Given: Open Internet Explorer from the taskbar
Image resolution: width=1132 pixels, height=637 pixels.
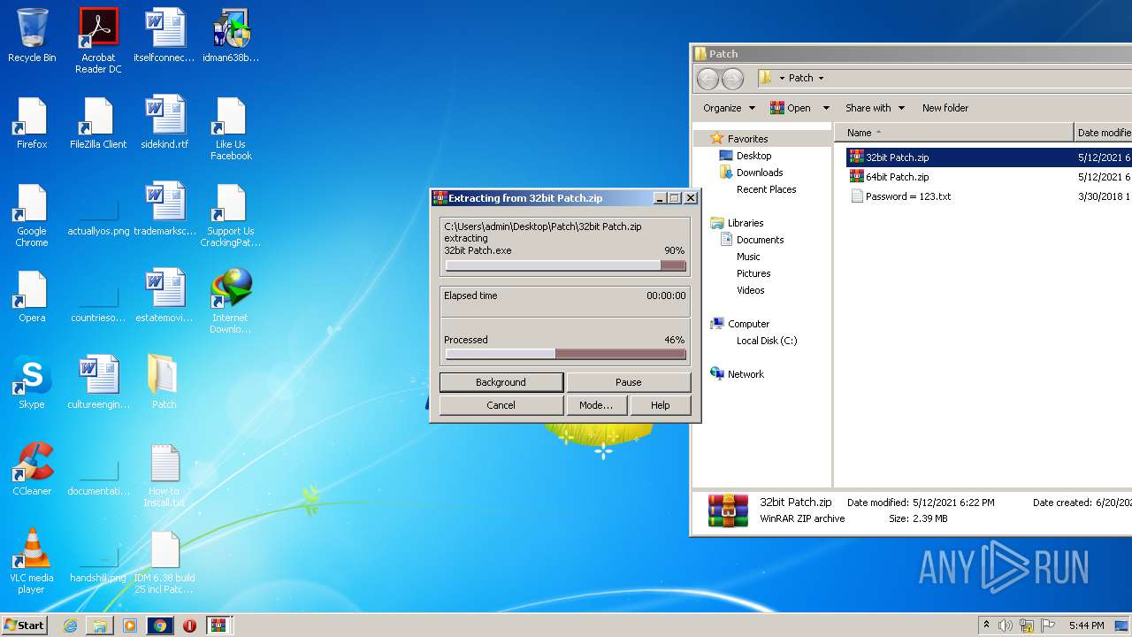Looking at the screenshot, I should tap(70, 625).
